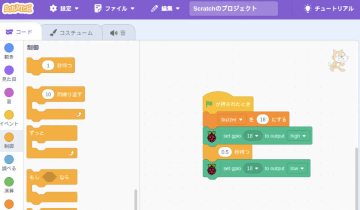Select the 見た目 (Looks) category circle
360x210 pixels.
click(x=9, y=70)
